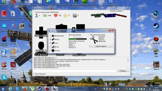Open the Fraps 99 desktop shortcut
The image size is (162, 91).
click(x=156, y=53)
